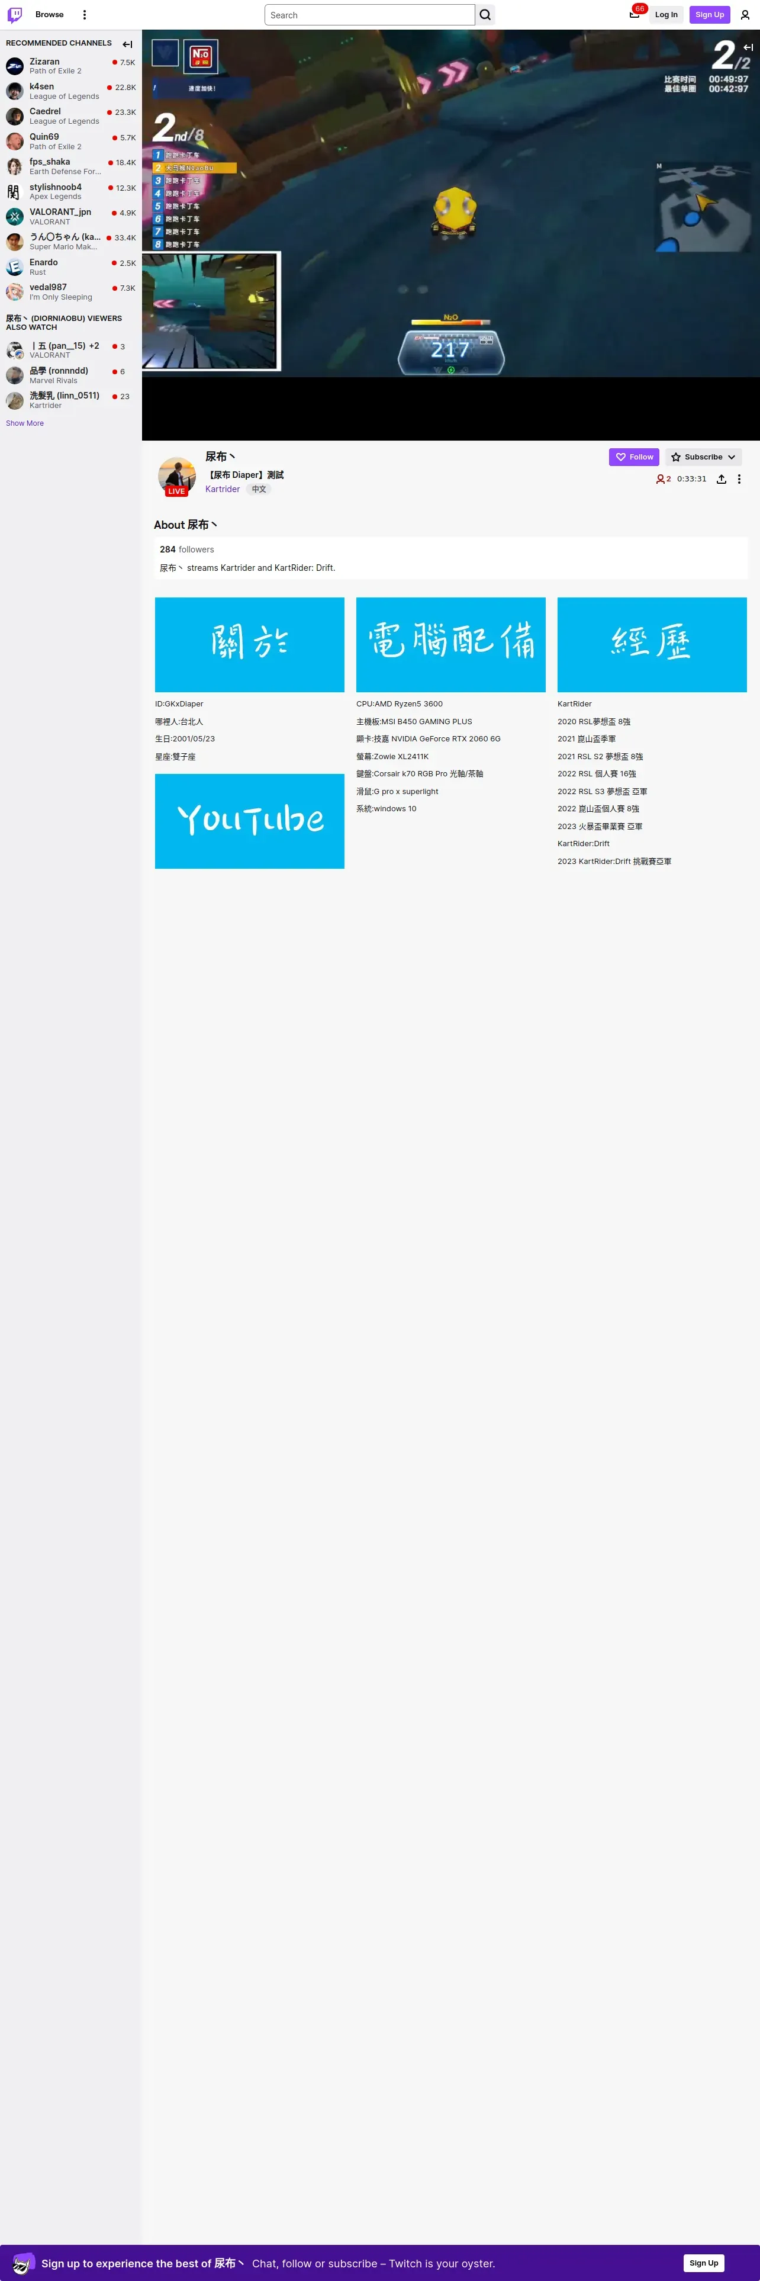Open fps_shaka channel in sidebar
760x2281 pixels.
71,166
